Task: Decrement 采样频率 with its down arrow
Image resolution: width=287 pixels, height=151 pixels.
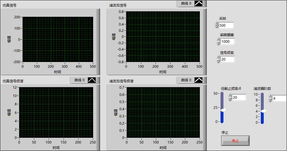Action: 218,43
